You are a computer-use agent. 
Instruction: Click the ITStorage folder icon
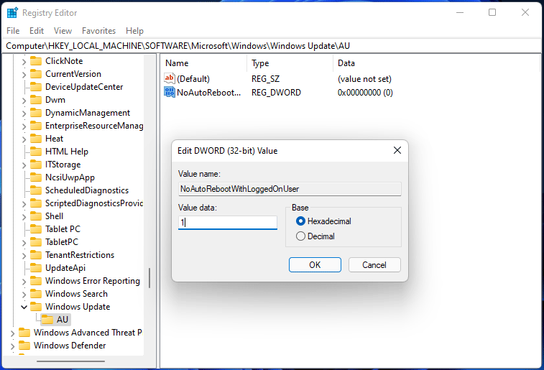pyautogui.click(x=36, y=165)
